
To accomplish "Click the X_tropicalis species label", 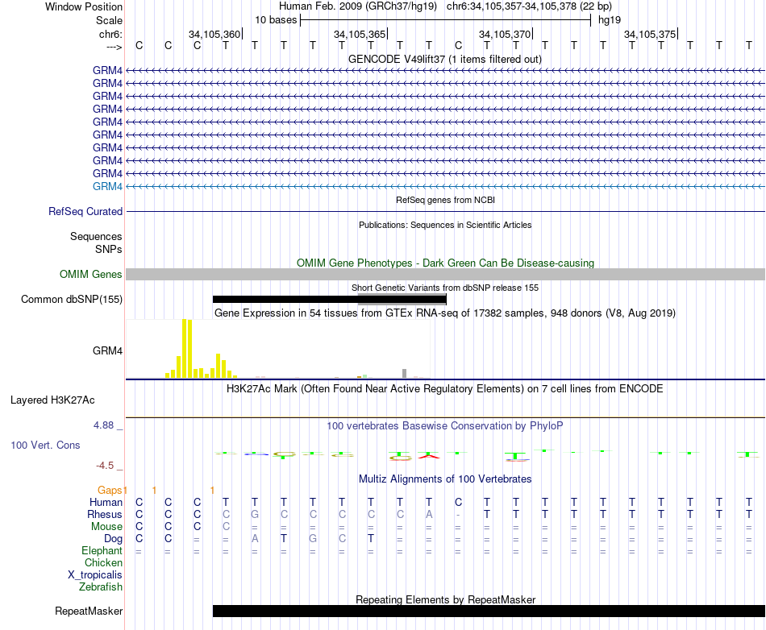I will tap(95, 575).
